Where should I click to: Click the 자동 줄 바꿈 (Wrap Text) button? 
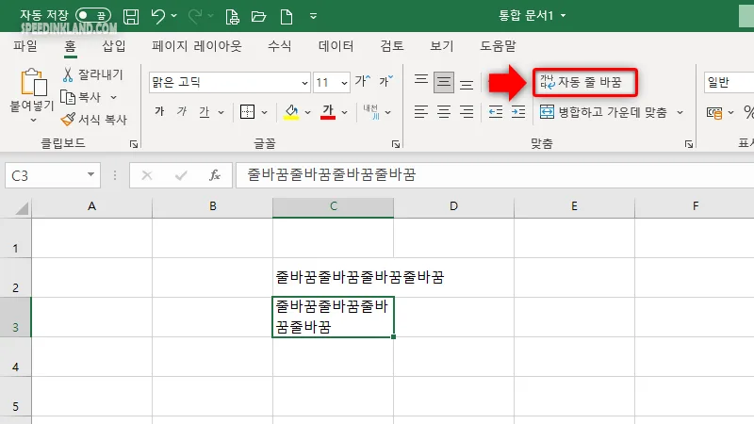tap(580, 82)
